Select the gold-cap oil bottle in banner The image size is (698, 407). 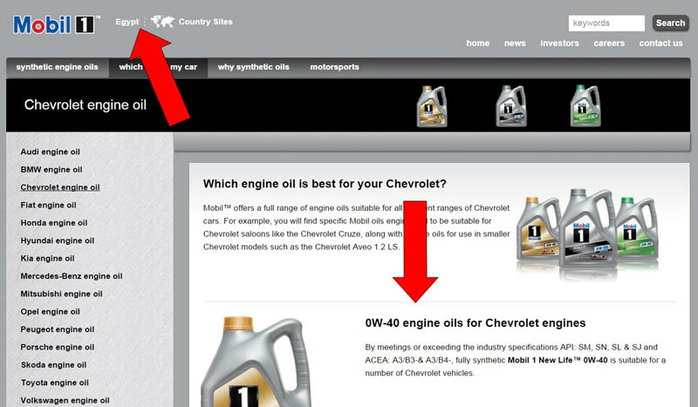431,106
